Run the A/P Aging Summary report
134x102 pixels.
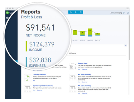pyautogui.click(x=79, y=93)
